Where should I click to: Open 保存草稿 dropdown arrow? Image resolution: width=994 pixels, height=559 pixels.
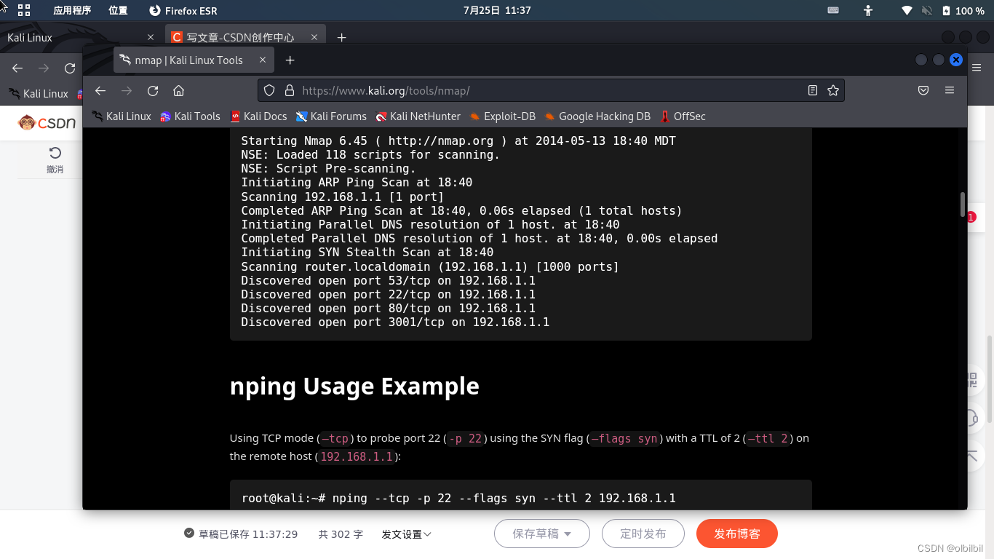click(568, 534)
